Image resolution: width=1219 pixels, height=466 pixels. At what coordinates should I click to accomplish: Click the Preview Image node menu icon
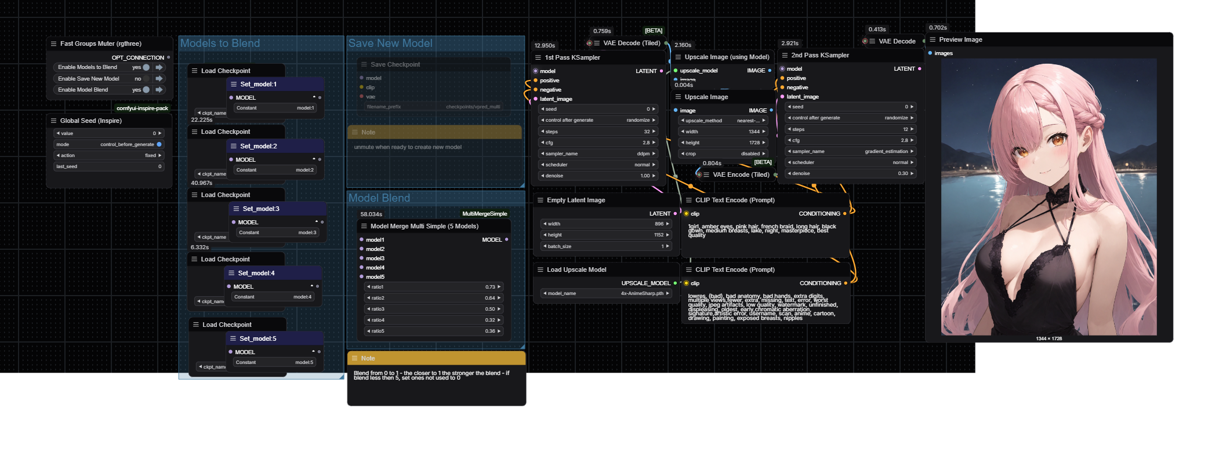933,40
